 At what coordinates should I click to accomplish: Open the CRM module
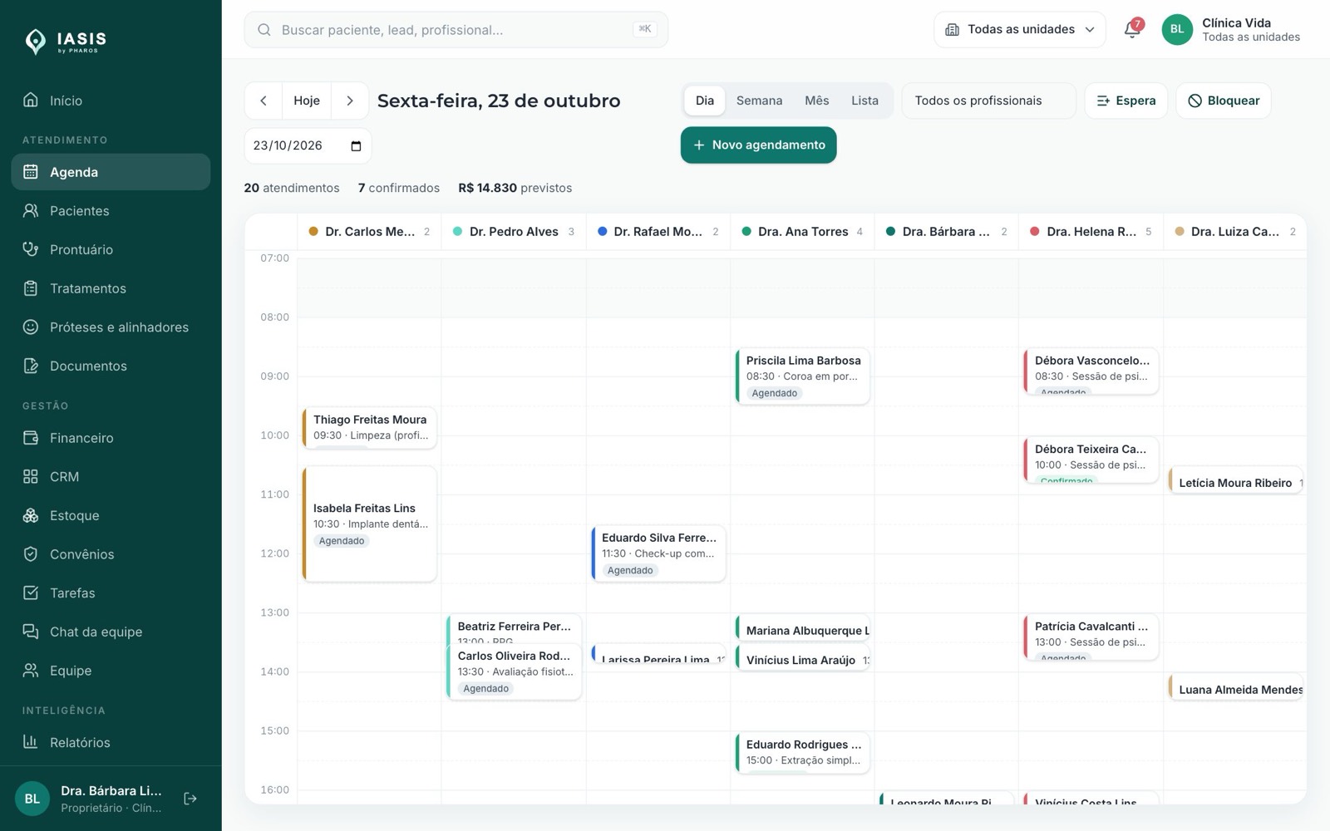point(111,477)
